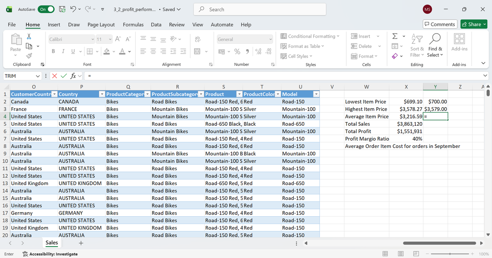This screenshot has height=258, width=492.
Task: Select the Sales sheet tab
Action: [x=52, y=243]
